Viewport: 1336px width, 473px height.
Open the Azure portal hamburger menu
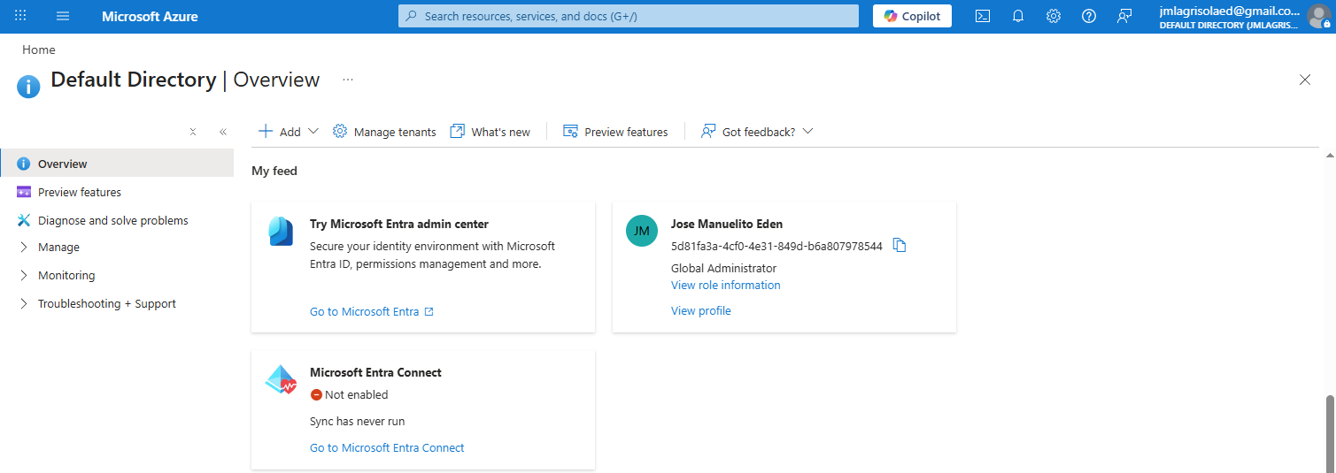[x=63, y=16]
